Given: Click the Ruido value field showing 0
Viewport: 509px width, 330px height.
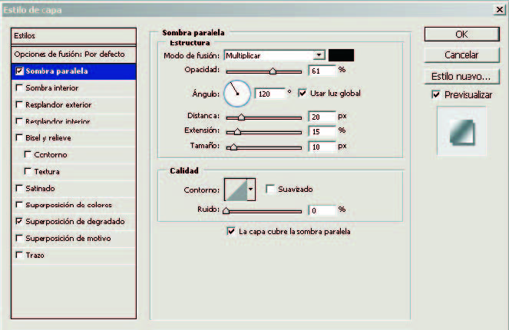Looking at the screenshot, I should pos(322,210).
